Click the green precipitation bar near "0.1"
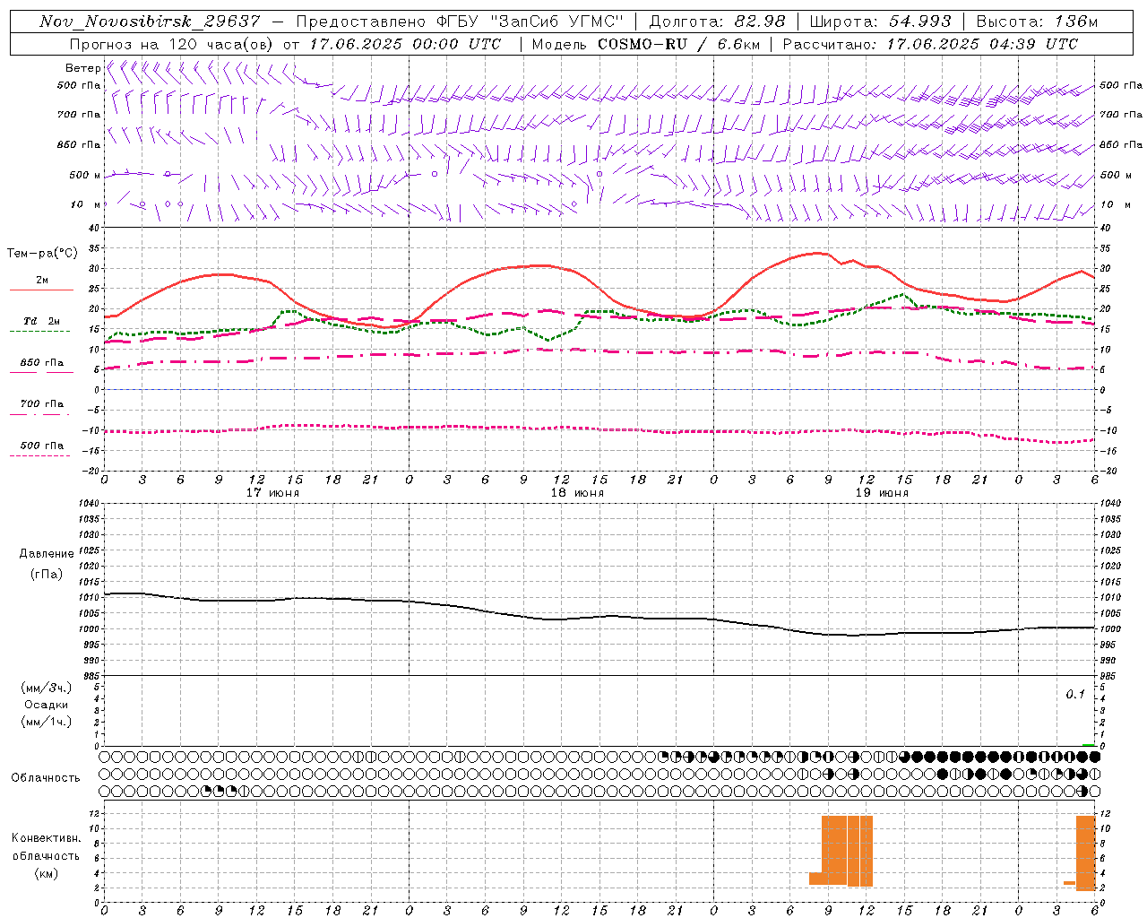 [x=1088, y=744]
